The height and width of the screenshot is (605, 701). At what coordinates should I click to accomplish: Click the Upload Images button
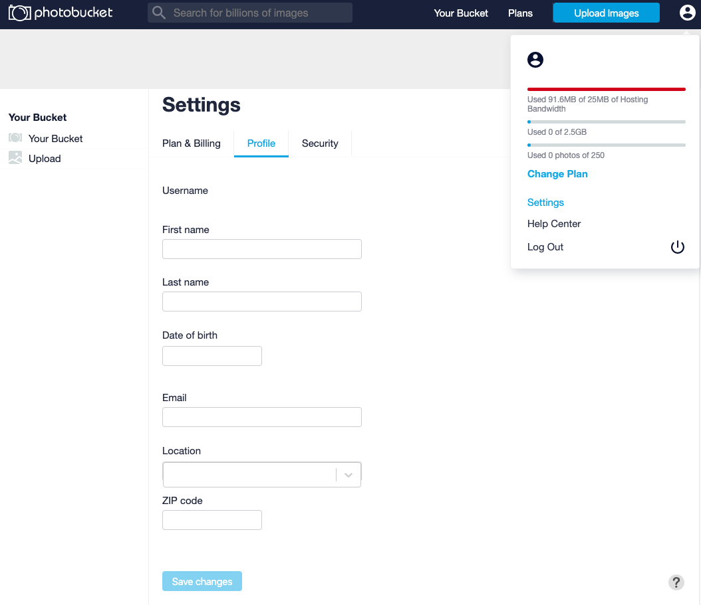[606, 12]
